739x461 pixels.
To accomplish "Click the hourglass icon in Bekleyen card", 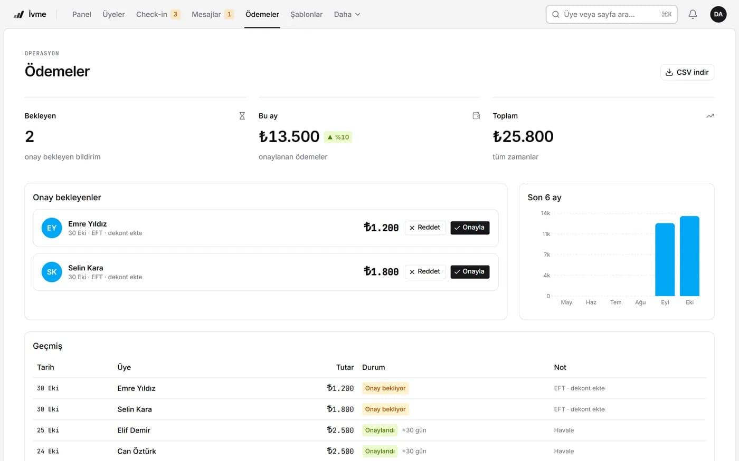I will [242, 116].
